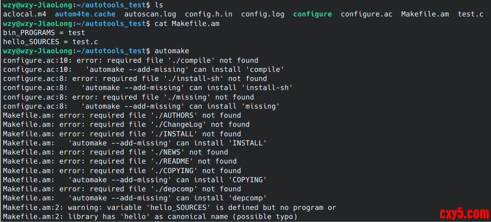
Task: Click the './ChangeLog' not found error line
Action: (x=126, y=125)
